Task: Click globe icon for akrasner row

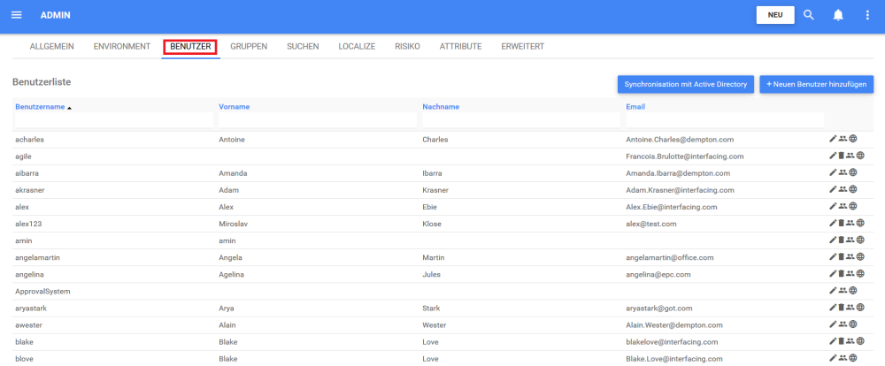Action: 853,189
